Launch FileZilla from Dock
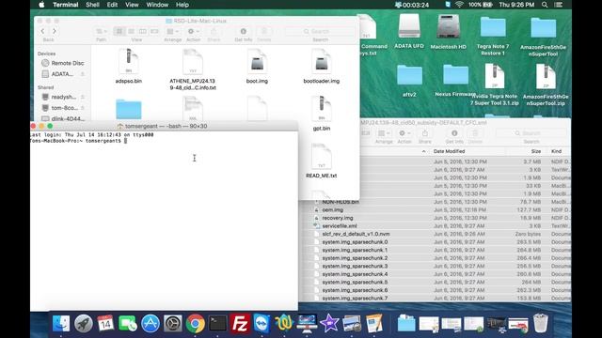 pyautogui.click(x=240, y=323)
